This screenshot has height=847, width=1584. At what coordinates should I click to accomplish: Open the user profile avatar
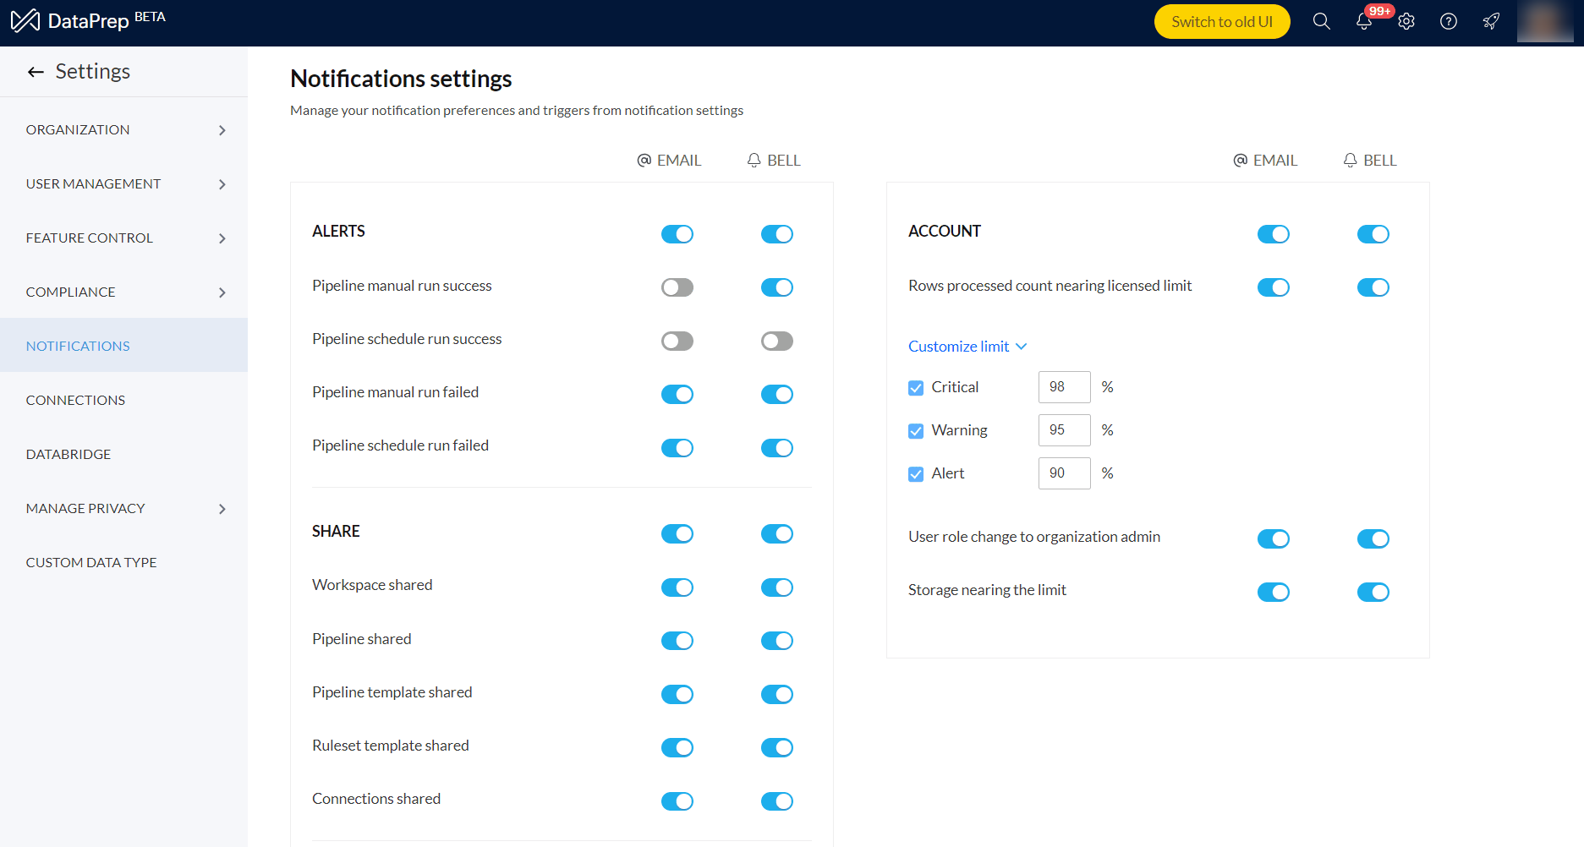point(1545,22)
